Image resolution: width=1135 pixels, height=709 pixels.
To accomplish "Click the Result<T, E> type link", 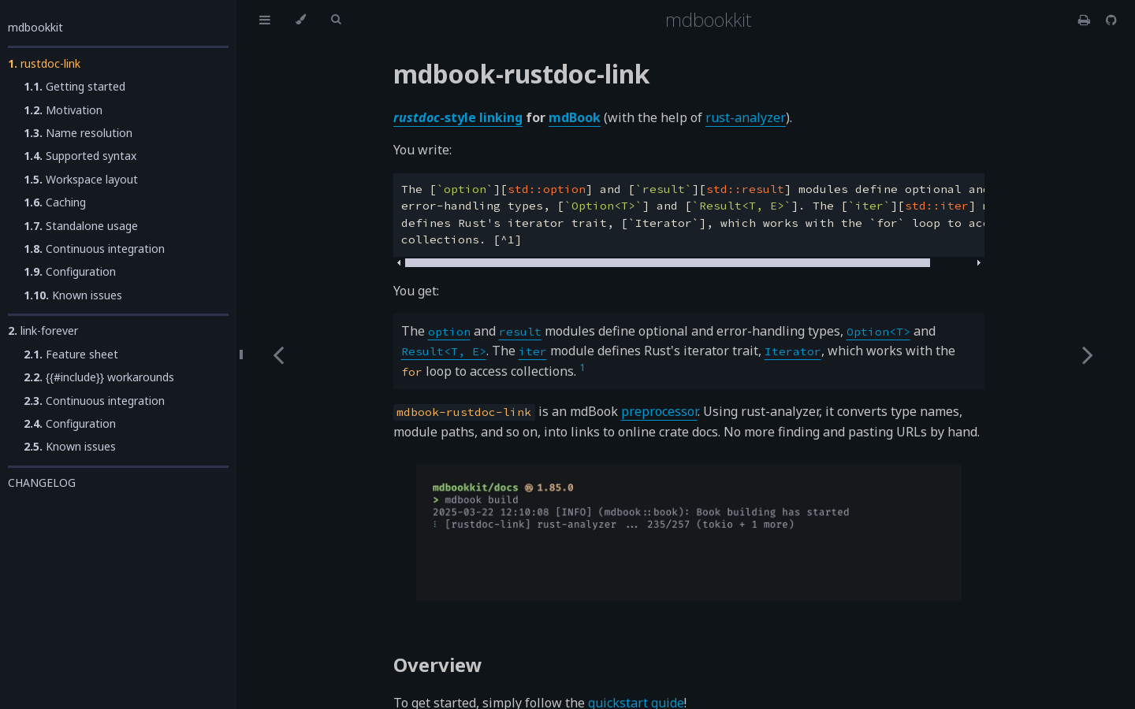I will click(444, 351).
